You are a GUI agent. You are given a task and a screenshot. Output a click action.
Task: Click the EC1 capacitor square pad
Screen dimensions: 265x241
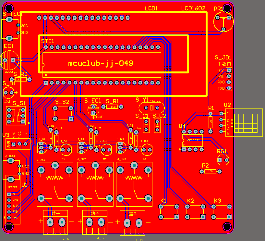coord(13,60)
